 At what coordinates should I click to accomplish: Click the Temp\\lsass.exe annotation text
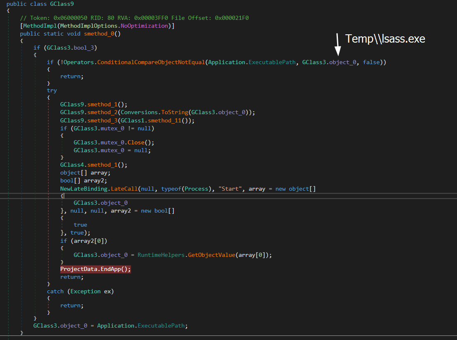coord(385,38)
